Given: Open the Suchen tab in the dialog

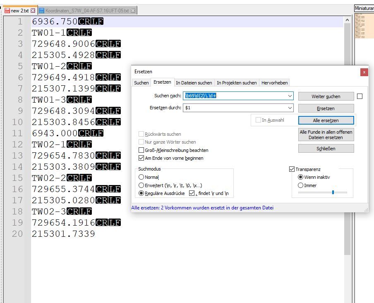Looking at the screenshot, I should pos(141,83).
